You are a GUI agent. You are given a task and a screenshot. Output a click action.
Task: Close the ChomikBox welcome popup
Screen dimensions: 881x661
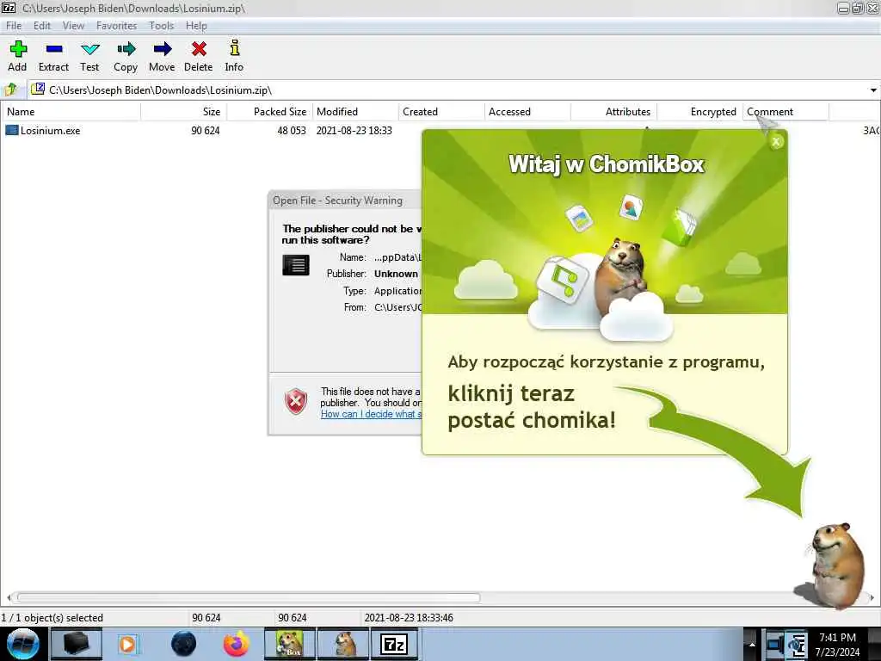pyautogui.click(x=776, y=142)
